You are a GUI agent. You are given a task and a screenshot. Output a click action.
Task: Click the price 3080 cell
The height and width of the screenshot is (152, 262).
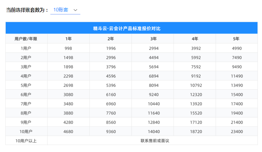(68, 95)
